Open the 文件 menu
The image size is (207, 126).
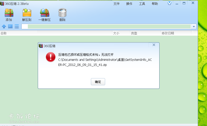[116, 4]
